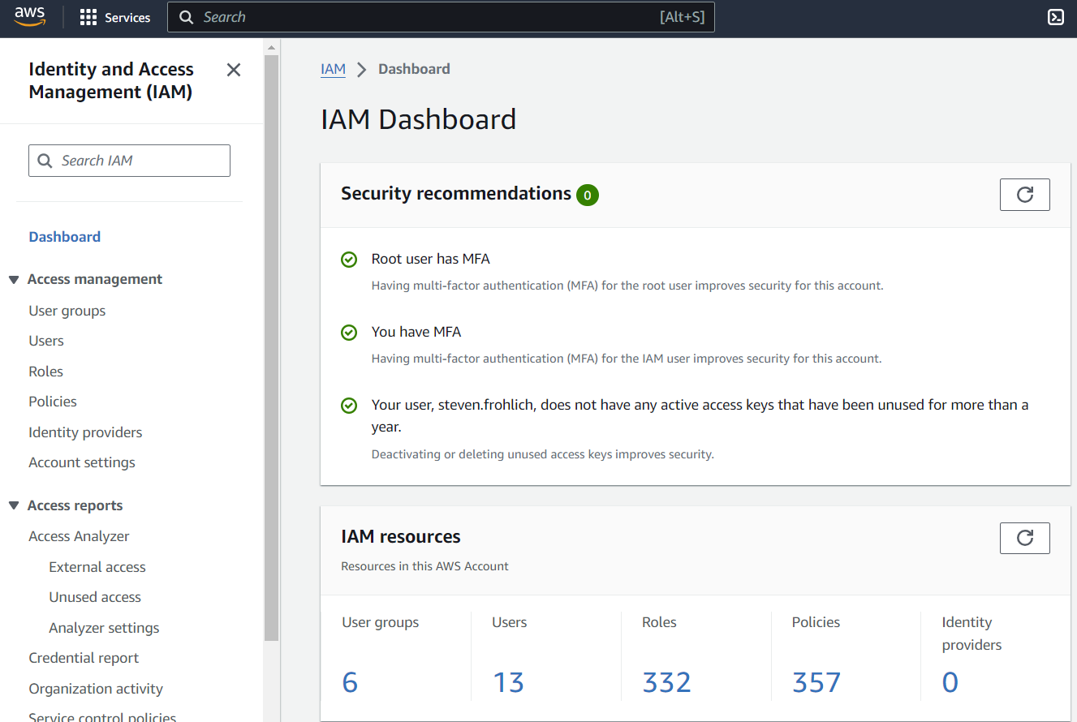Focus the Search IAM input field
Image resolution: width=1077 pixels, height=722 pixels.
(130, 161)
